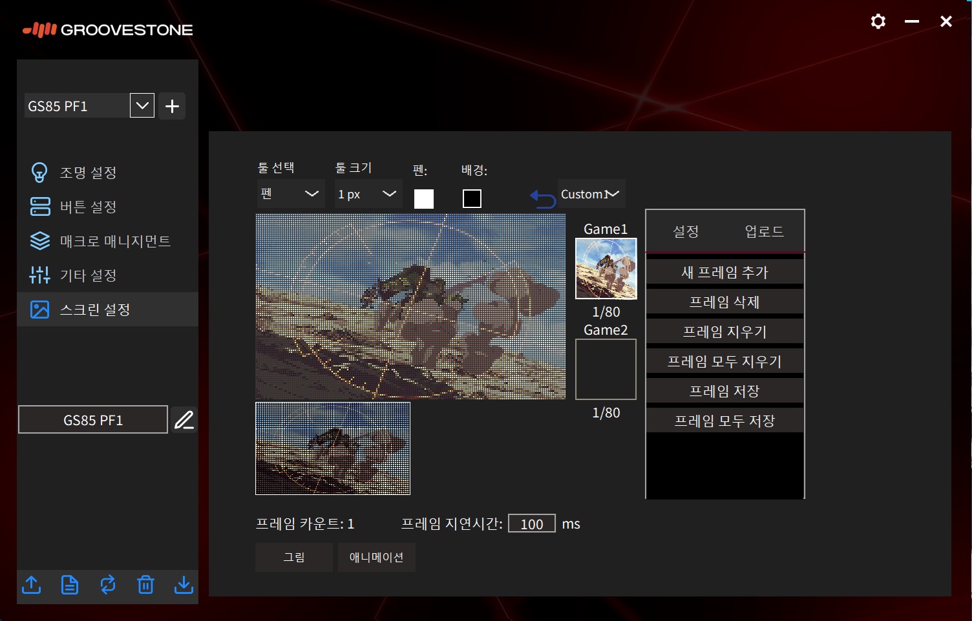Click 프레임 저장 button
The width and height of the screenshot is (972, 621).
(x=725, y=392)
